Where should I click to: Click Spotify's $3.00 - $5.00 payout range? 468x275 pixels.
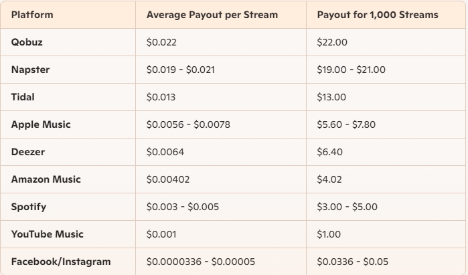coord(348,207)
